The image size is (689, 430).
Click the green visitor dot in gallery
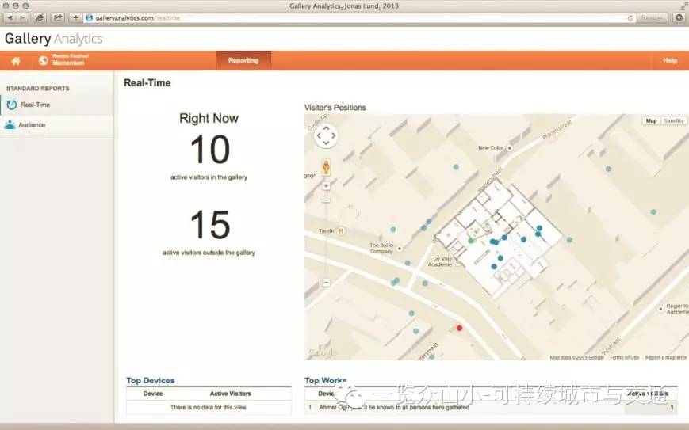click(x=471, y=241)
